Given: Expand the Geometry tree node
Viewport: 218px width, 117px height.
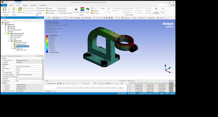Looking at the screenshot, I should click(x=5, y=26).
